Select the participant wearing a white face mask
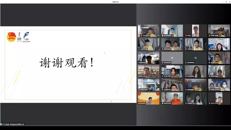 [224, 85]
